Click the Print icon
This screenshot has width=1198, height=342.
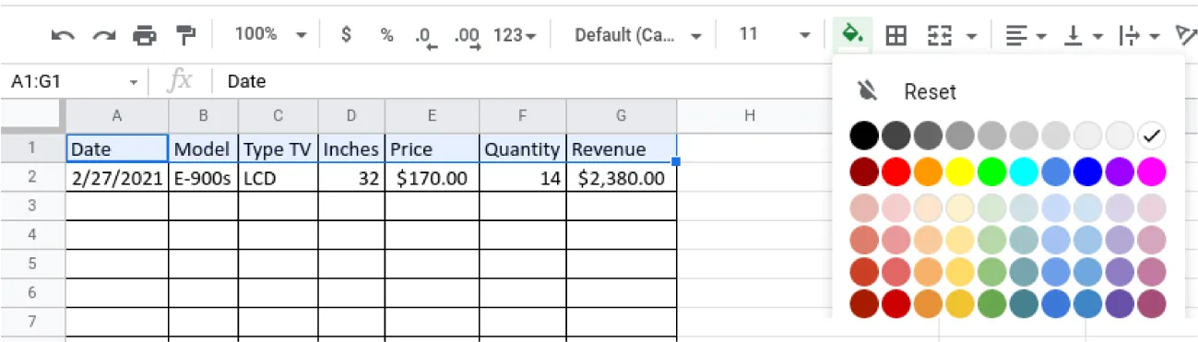tap(145, 36)
